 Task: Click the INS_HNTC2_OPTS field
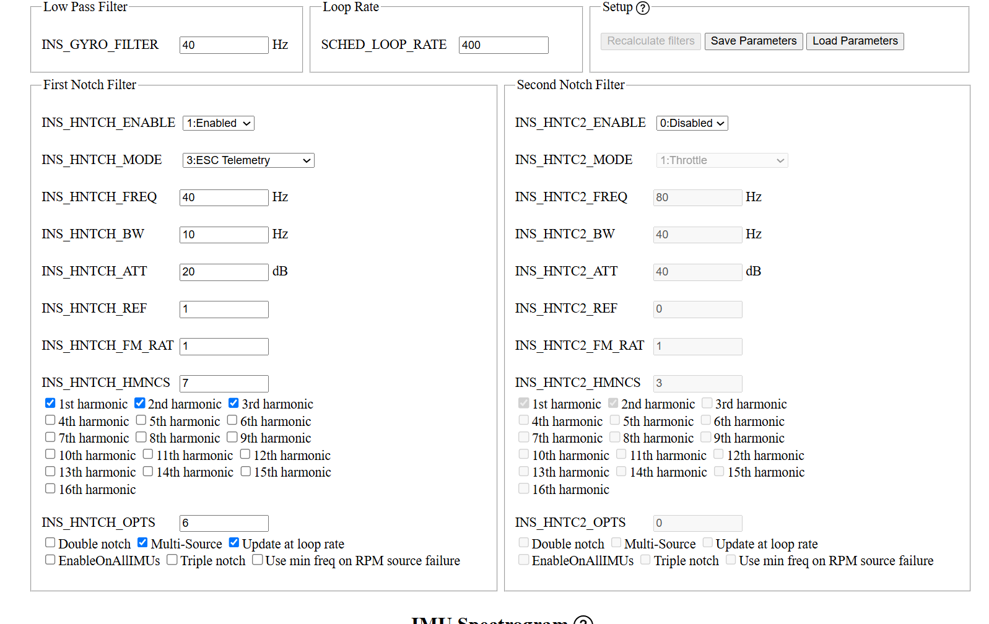pos(698,523)
